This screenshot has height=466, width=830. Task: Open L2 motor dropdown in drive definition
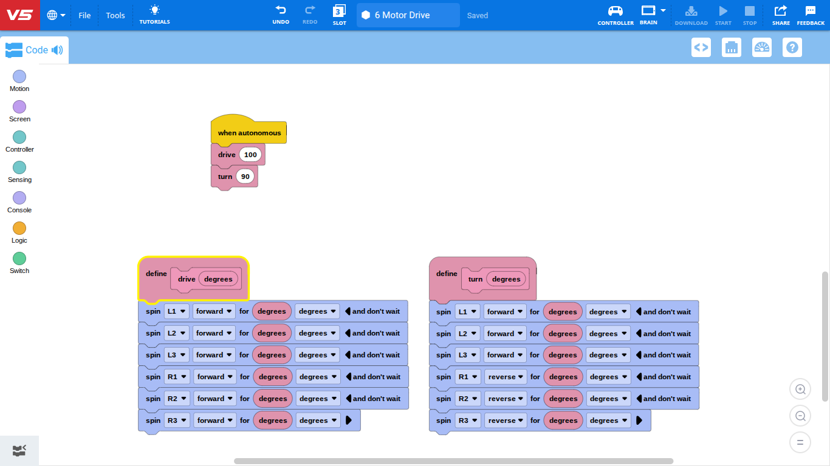point(177,333)
